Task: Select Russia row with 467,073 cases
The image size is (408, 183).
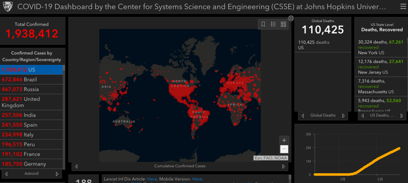Action: coord(31,89)
